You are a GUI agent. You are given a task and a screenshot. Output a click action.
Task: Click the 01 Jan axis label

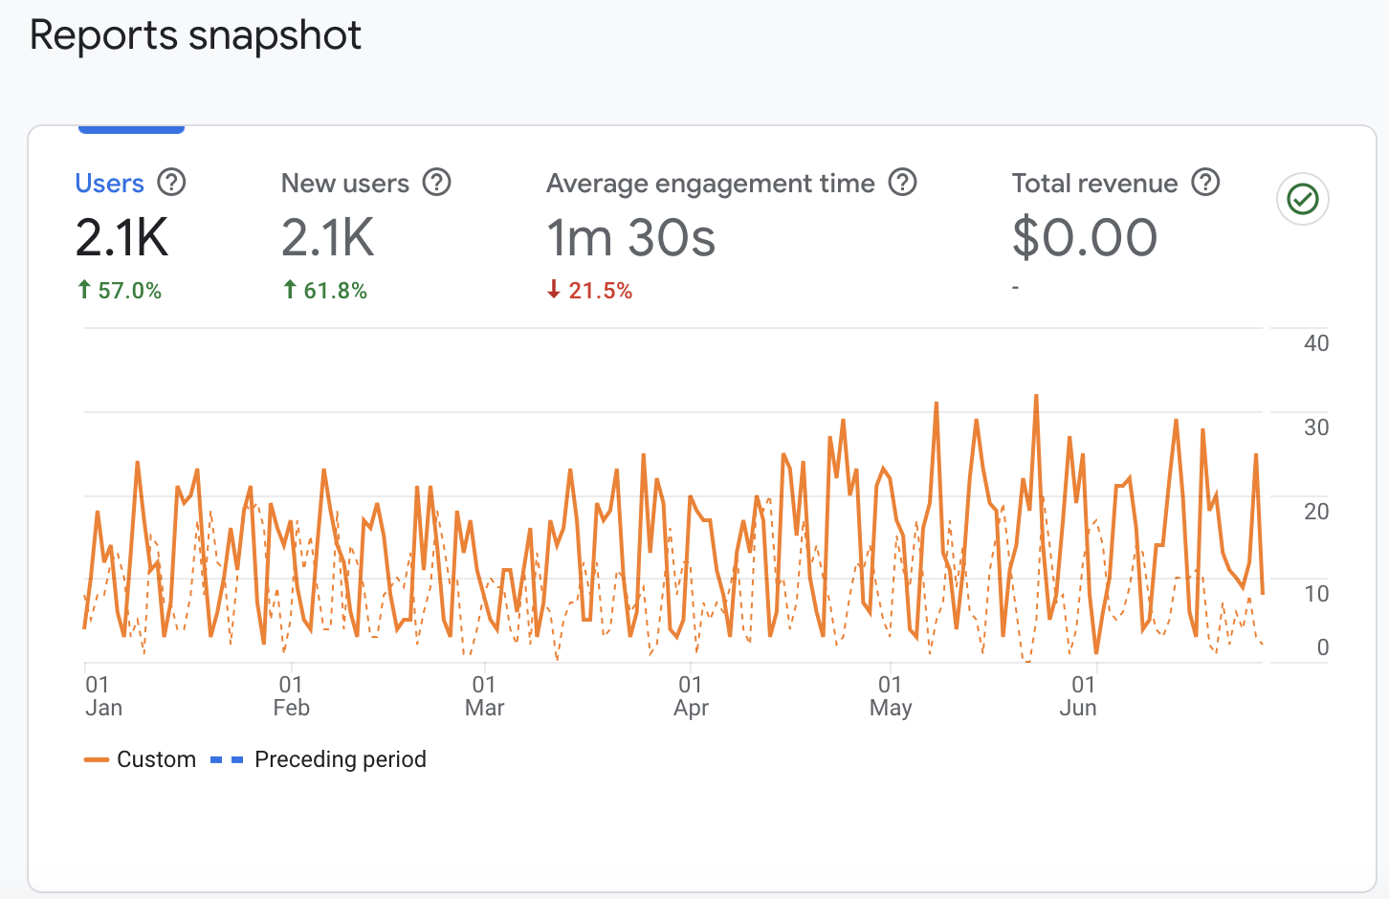tap(103, 696)
